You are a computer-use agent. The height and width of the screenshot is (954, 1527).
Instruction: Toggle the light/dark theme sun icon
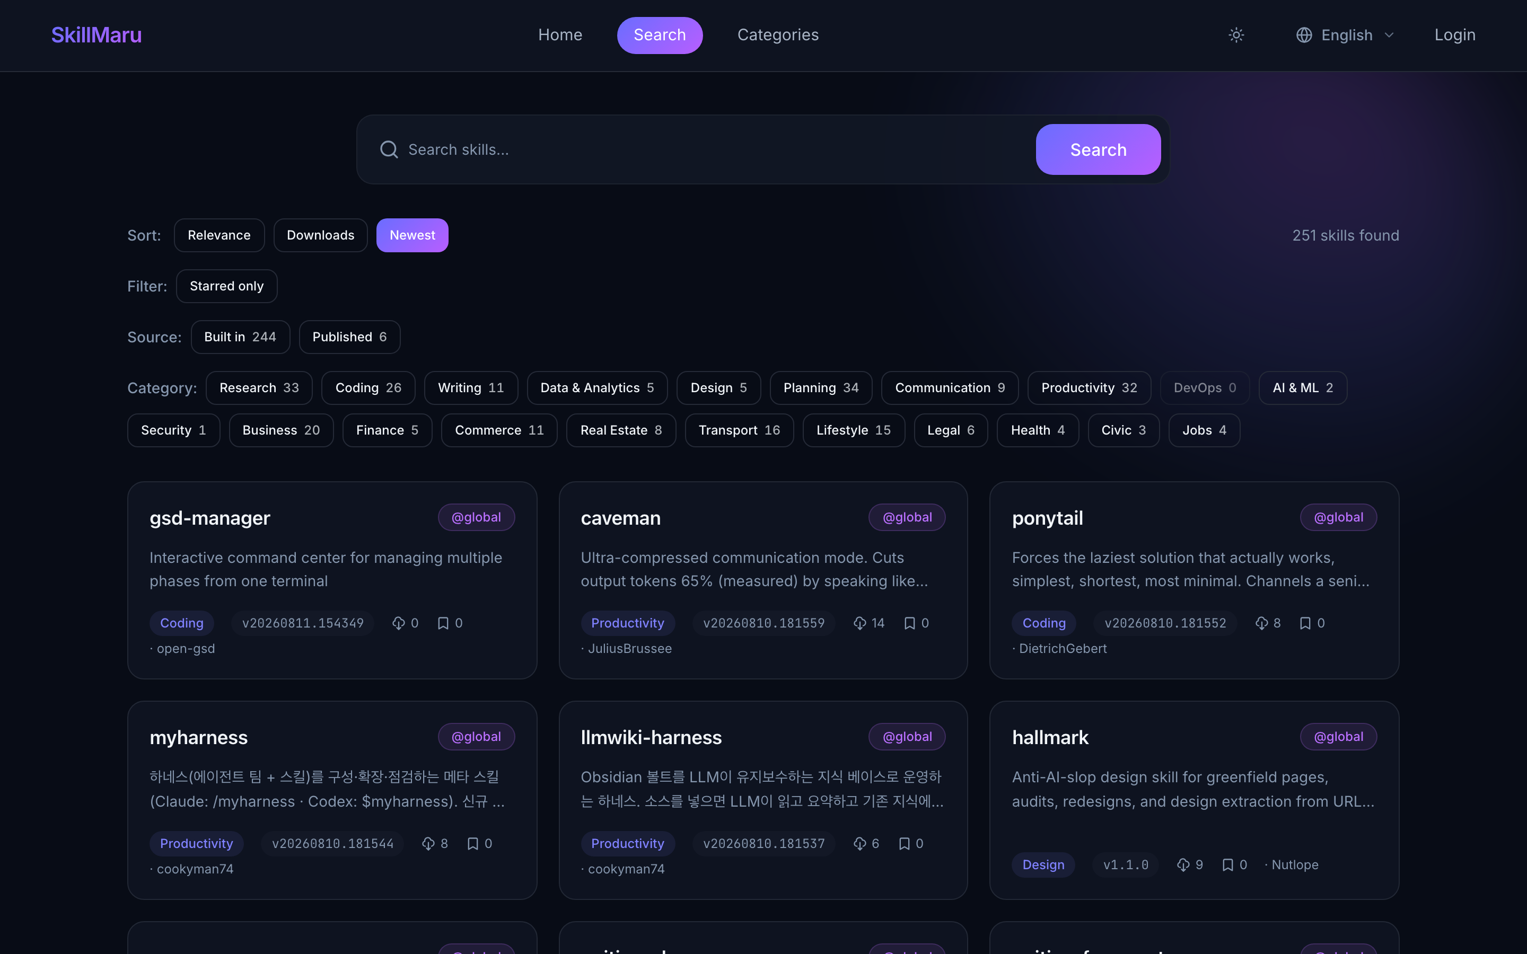point(1236,36)
